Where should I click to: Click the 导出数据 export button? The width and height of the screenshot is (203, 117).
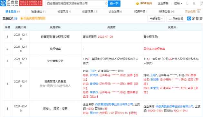pyautogui.click(x=176, y=19)
